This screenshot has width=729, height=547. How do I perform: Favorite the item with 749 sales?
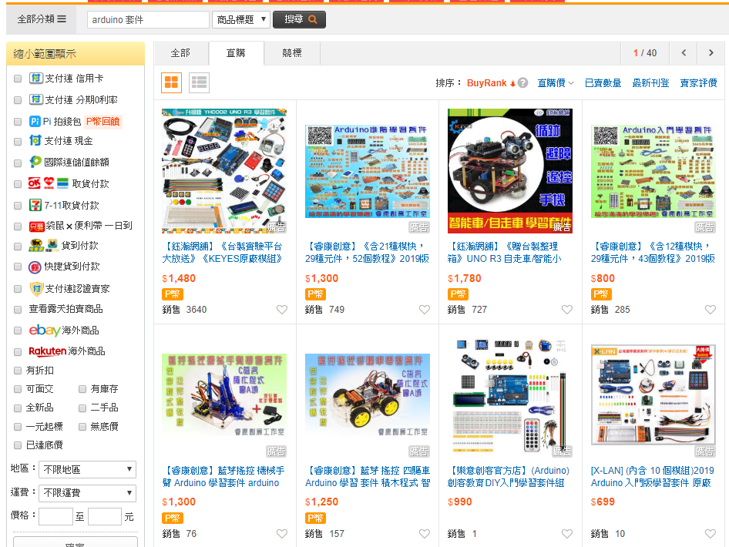(x=425, y=310)
